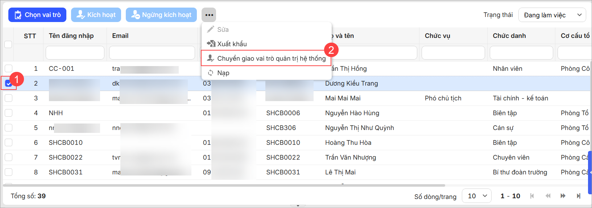Go to the first page icon
This screenshot has height=208, width=592.
(532, 196)
